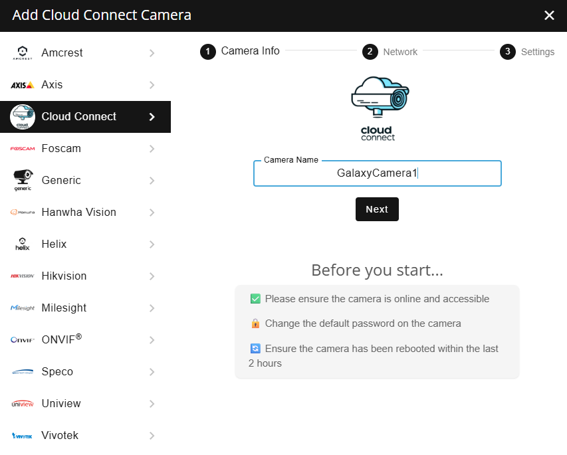Click the Helix logo icon
The height and width of the screenshot is (455, 567).
tap(23, 244)
